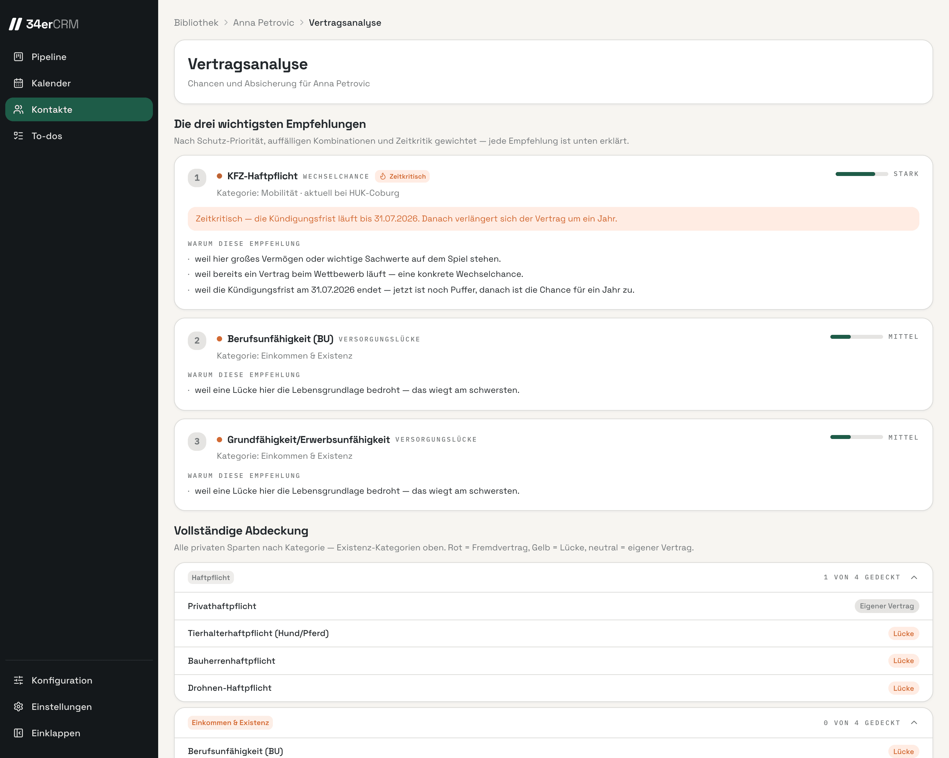The width and height of the screenshot is (949, 758).
Task: Click the Lücke badge for Drohnen-Haftpflicht
Action: point(904,688)
